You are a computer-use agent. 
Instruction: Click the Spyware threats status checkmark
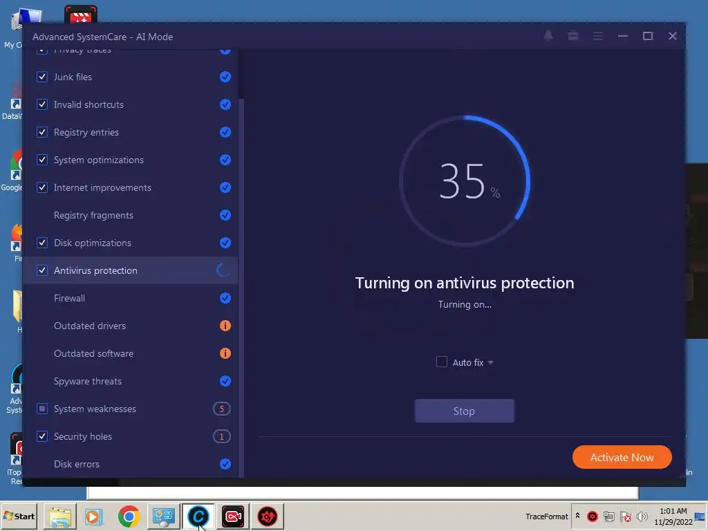[x=225, y=381]
